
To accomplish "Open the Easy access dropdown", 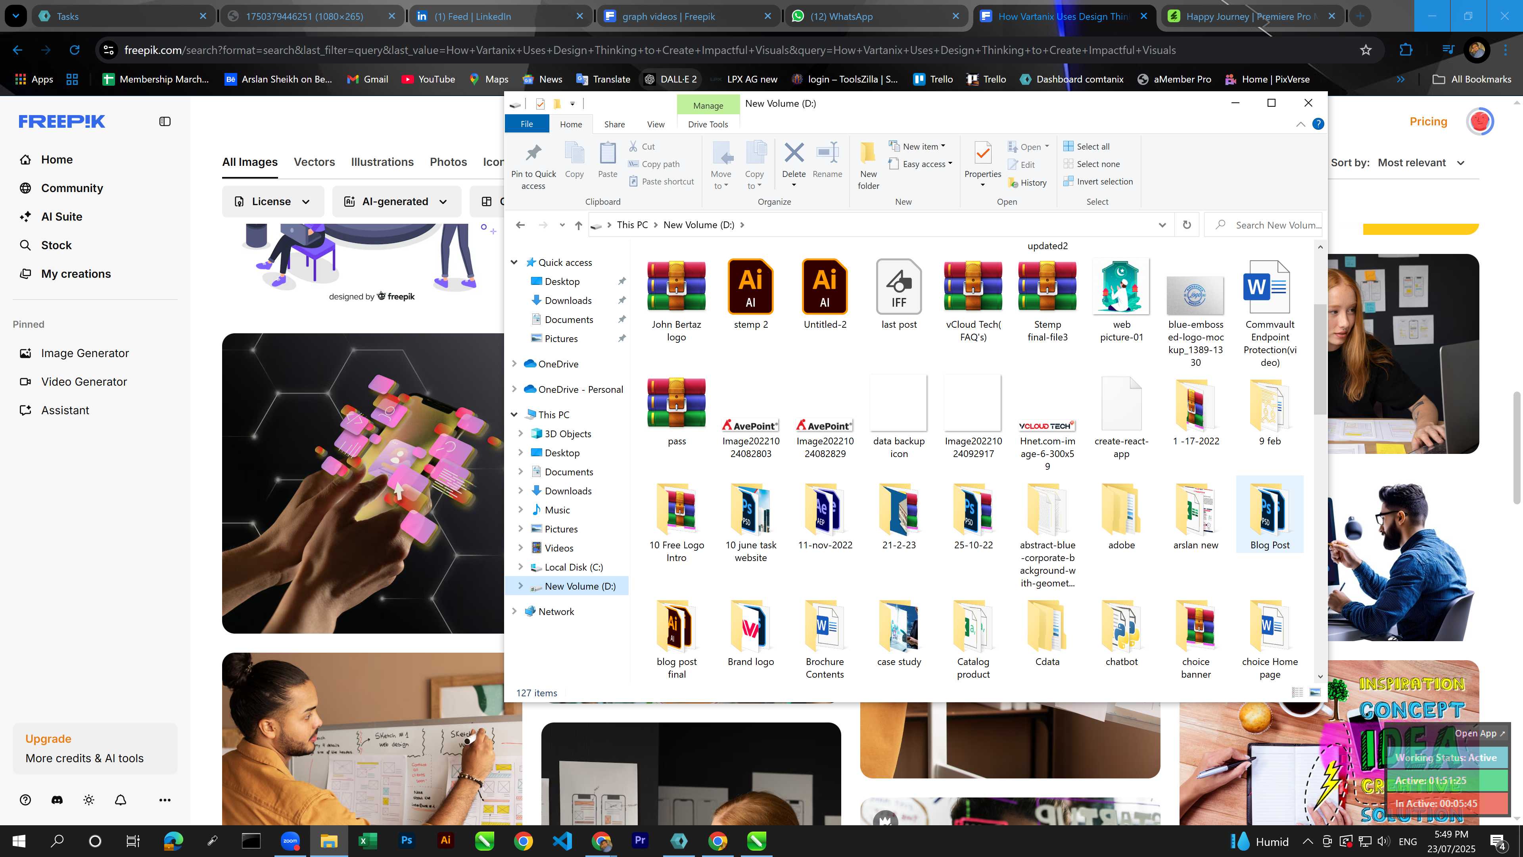I will (x=921, y=164).
